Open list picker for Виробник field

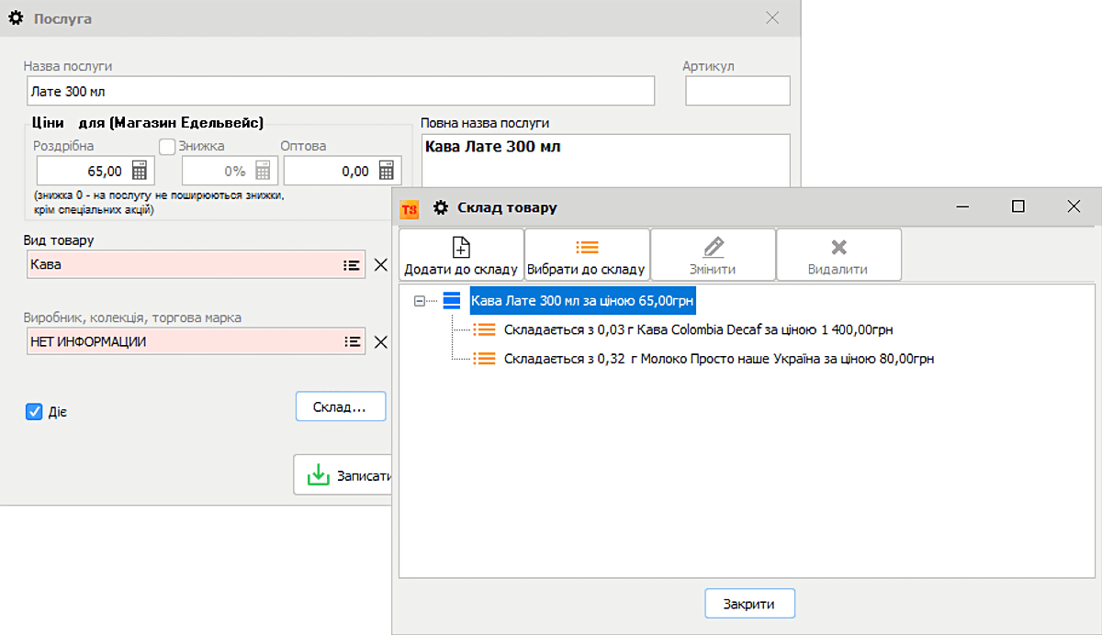tap(351, 341)
